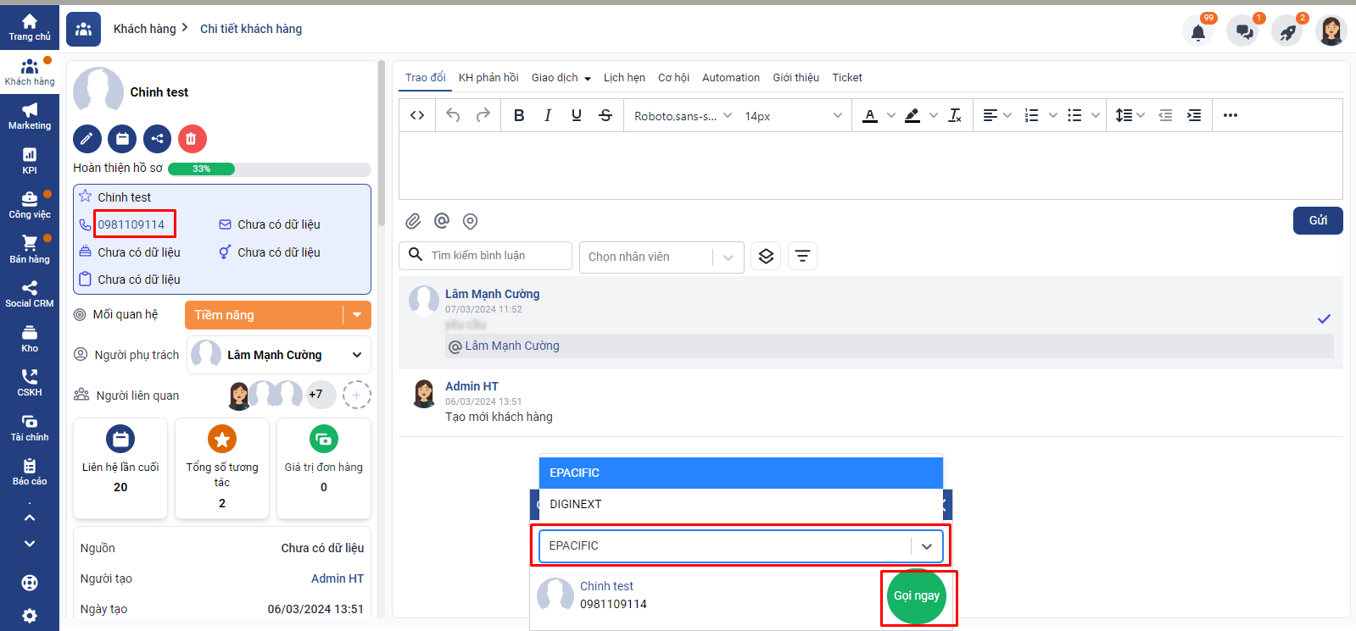Click the location pin icon
1356x631 pixels.
[470, 221]
